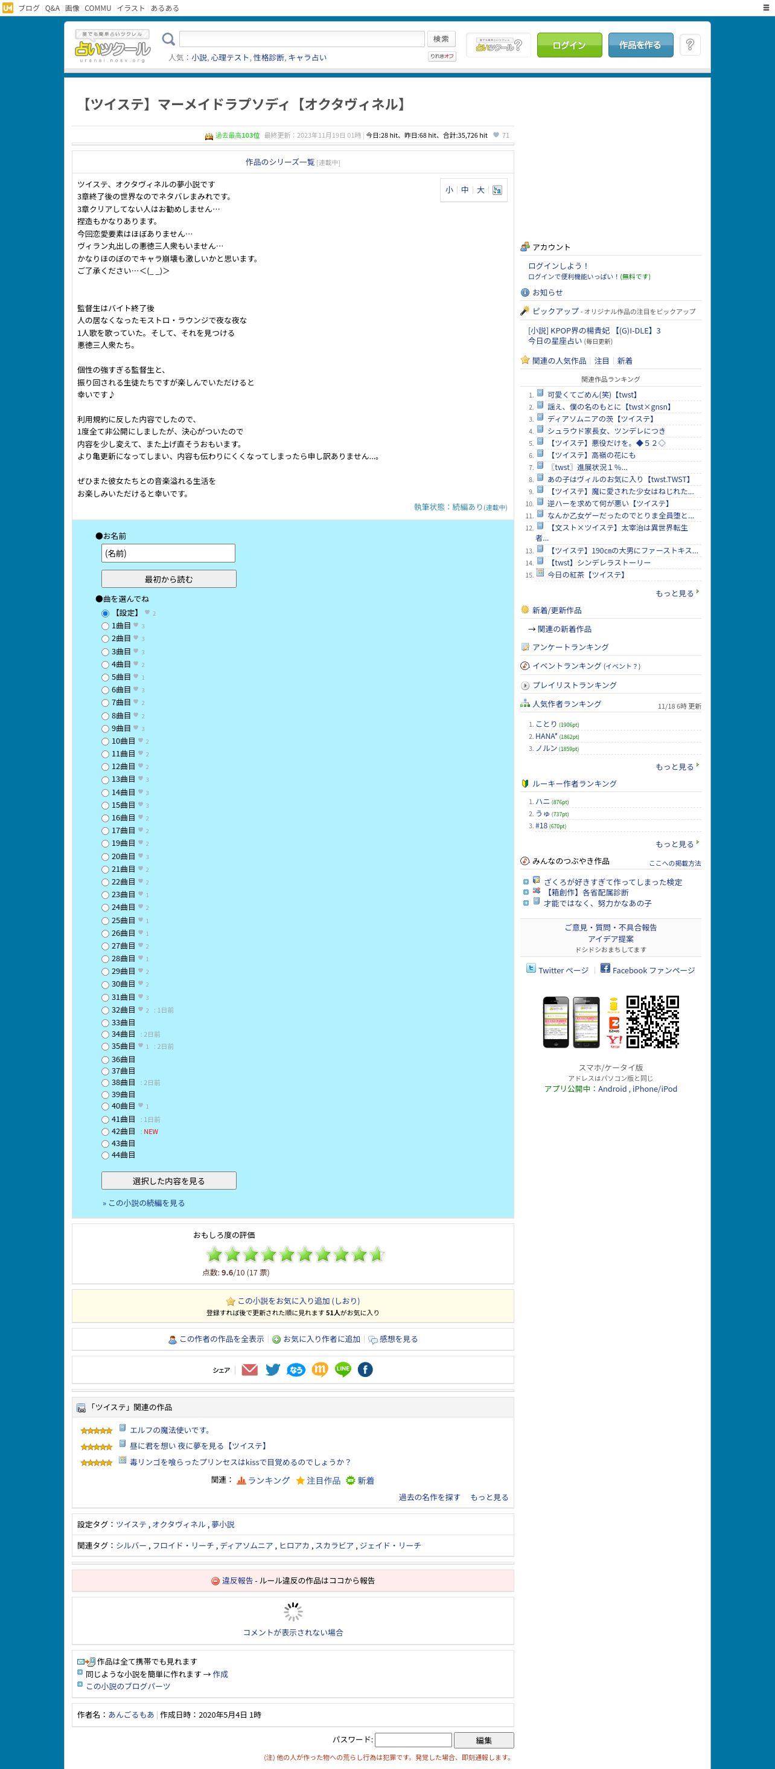Share via email envelope icon
The image size is (775, 1769).
tap(250, 1369)
